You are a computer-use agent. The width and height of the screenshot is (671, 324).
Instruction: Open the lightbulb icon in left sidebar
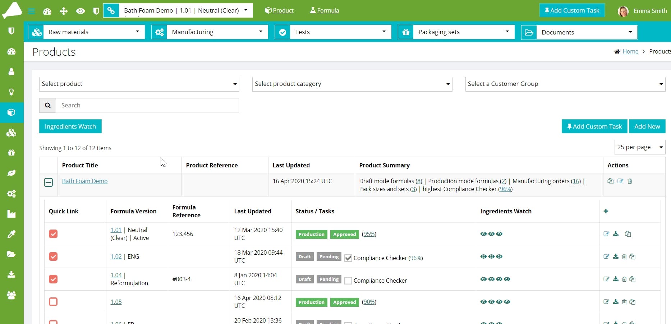[x=12, y=92]
